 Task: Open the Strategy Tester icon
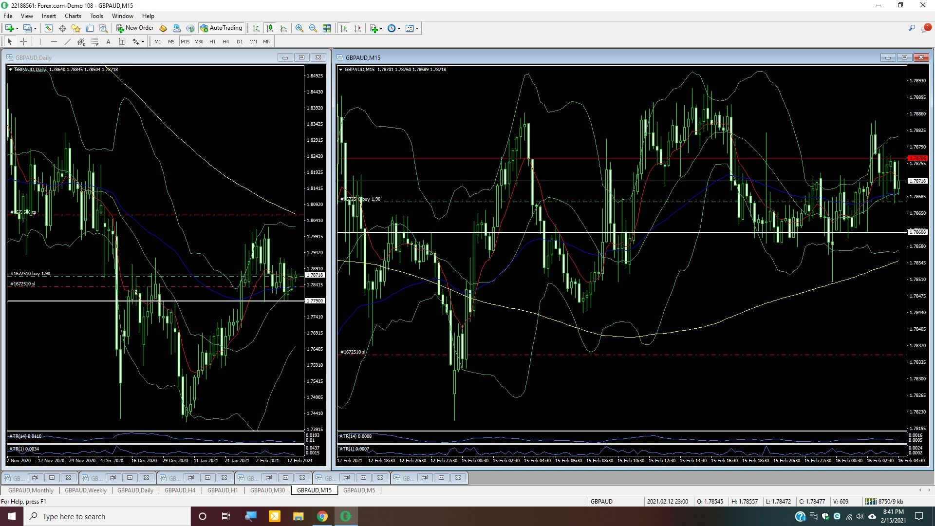103,28
